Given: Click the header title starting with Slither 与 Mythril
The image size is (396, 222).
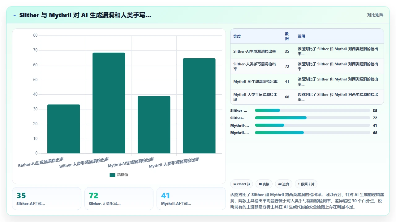Looking at the screenshot, I should 85,15.
